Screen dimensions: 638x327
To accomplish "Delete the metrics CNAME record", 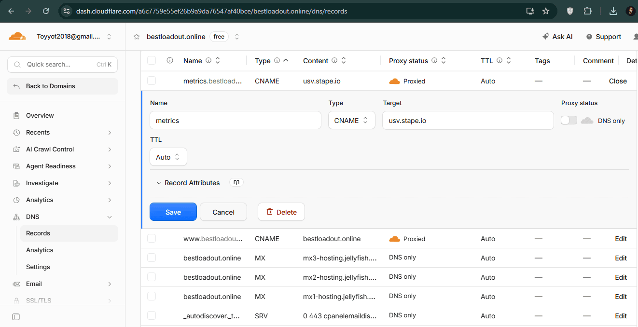I will [281, 212].
